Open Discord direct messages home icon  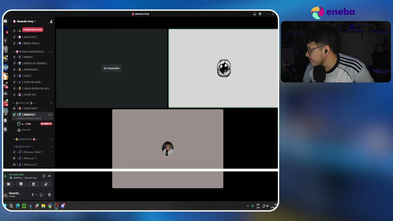pos(5,21)
